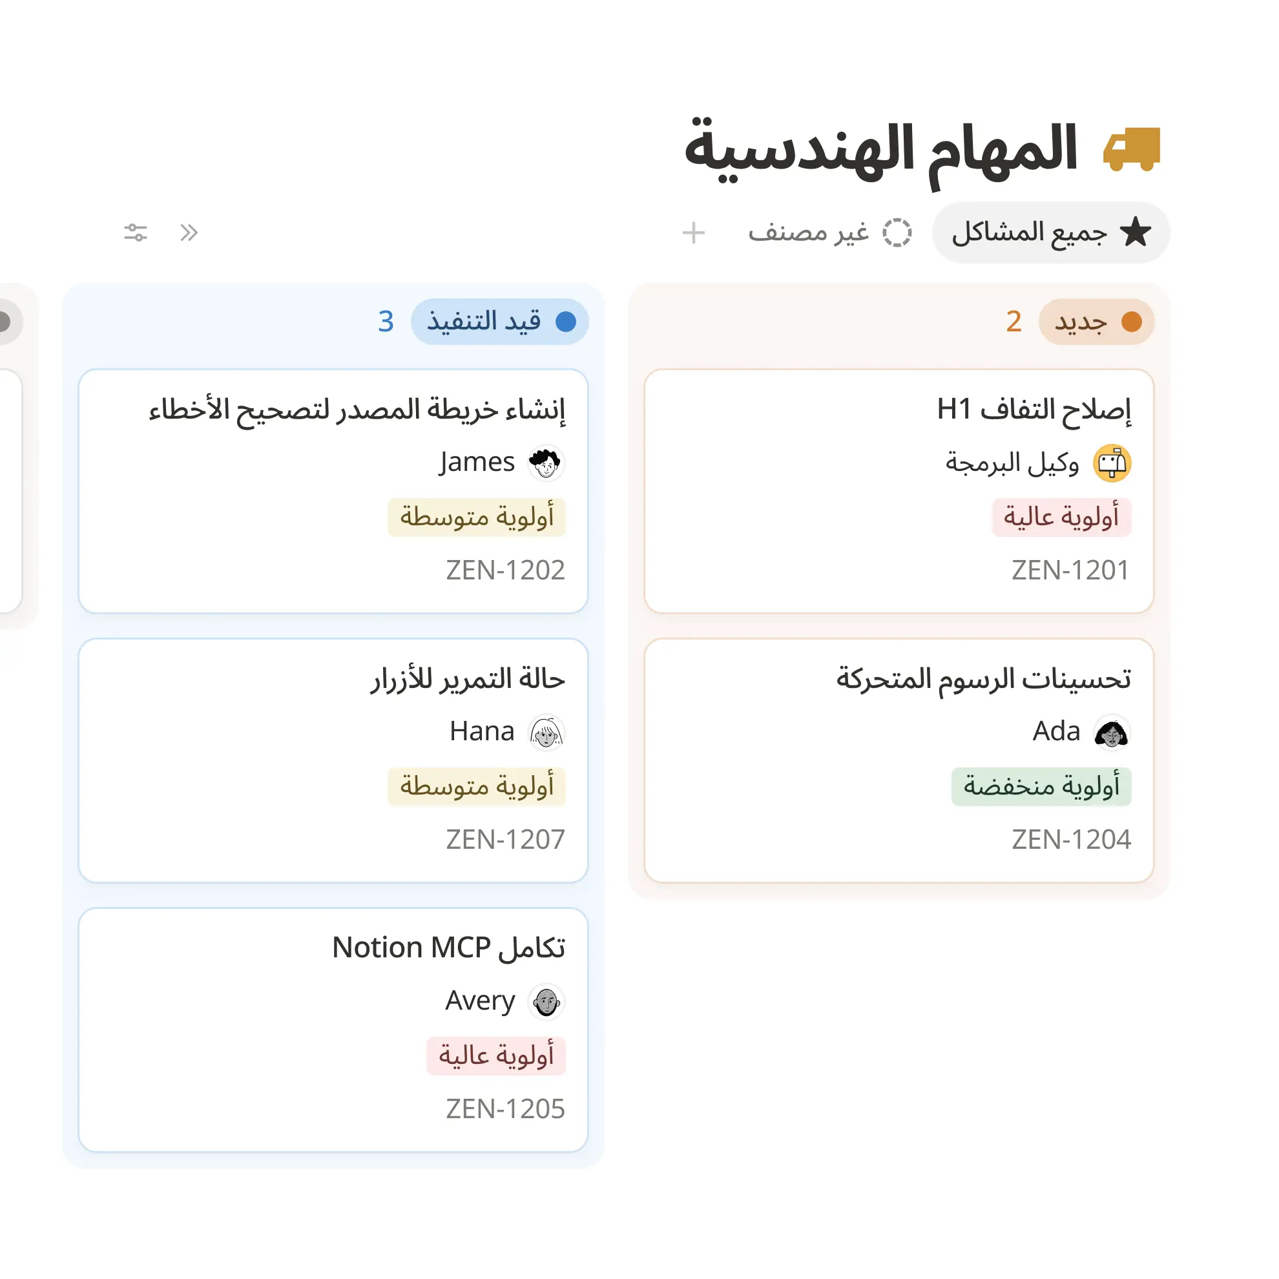This screenshot has height=1279, width=1279.
Task: Open the إصلاح التفاف H1 card
Action: coord(899,490)
